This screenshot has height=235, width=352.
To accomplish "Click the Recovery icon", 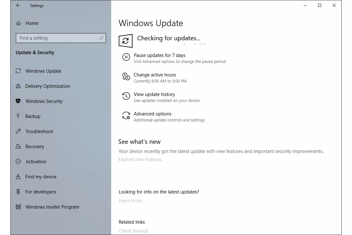I will 18,146.
